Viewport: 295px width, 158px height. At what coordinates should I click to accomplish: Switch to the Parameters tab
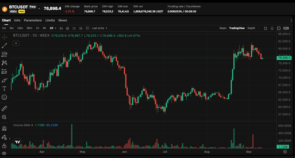pyautogui.click(x=33, y=20)
